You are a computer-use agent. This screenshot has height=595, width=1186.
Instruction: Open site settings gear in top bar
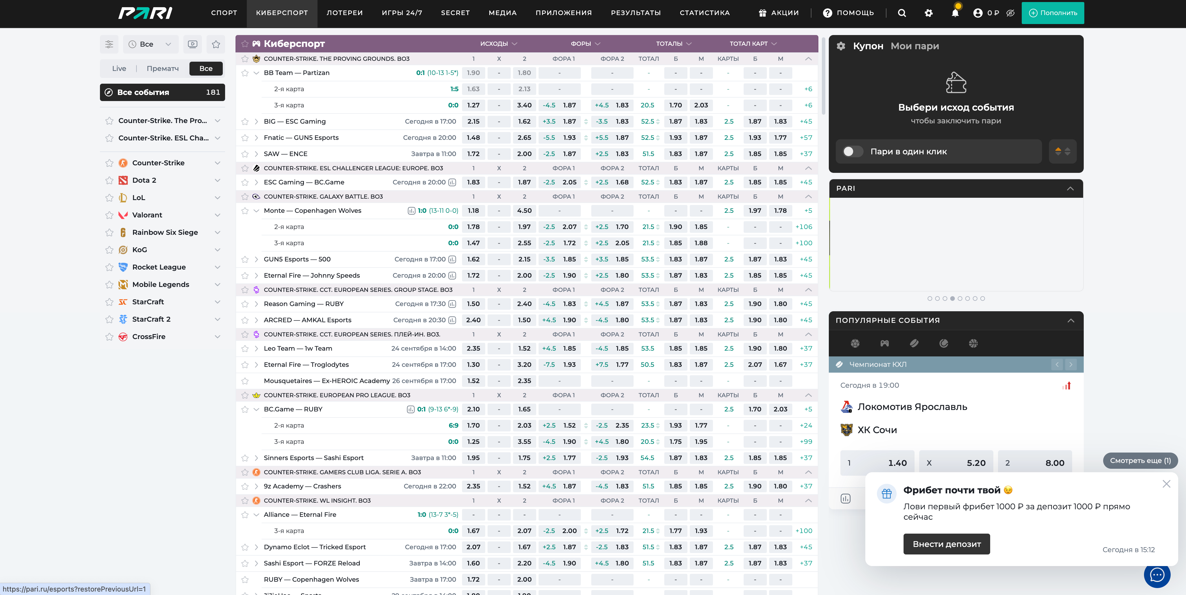tap(928, 13)
